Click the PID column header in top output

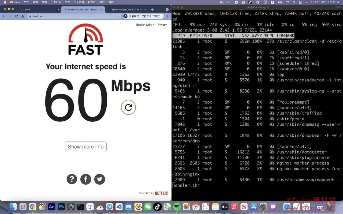(181, 36)
